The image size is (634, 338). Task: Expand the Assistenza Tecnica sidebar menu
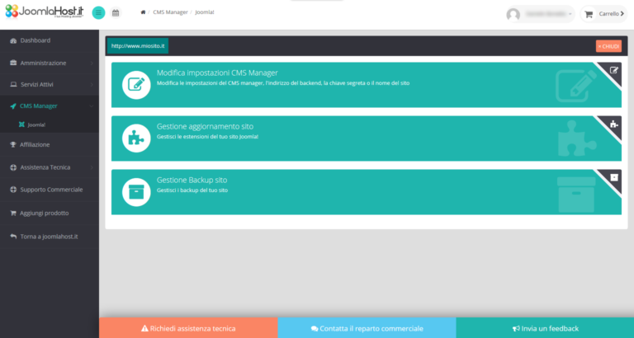tap(50, 167)
